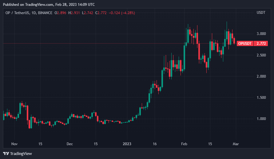Click the TradingView wordmark next to the logo
Image resolution: width=274 pixels, height=159 pixels.
(21, 153)
